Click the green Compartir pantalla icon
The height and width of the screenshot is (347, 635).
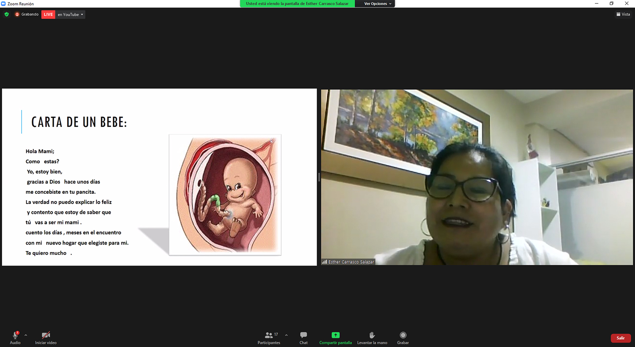coord(336,335)
